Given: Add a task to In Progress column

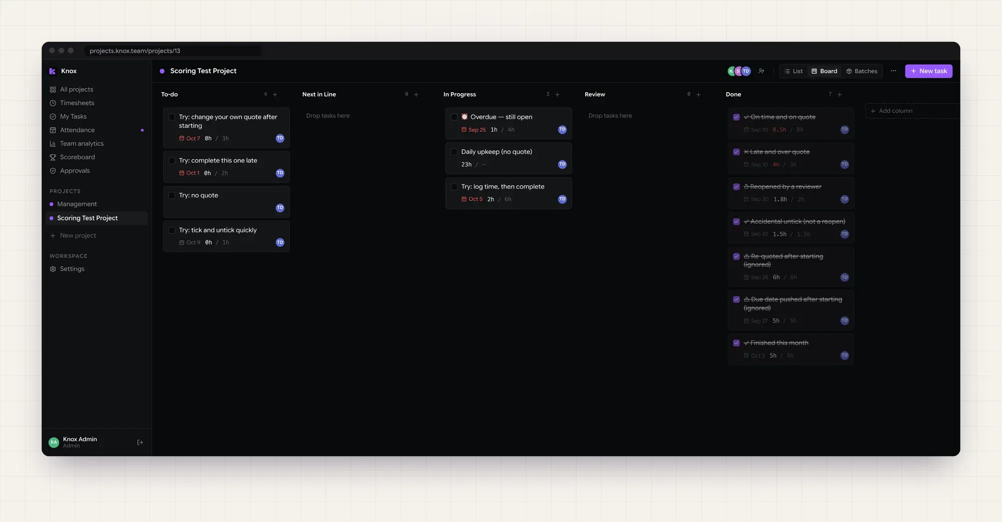Looking at the screenshot, I should (x=558, y=95).
